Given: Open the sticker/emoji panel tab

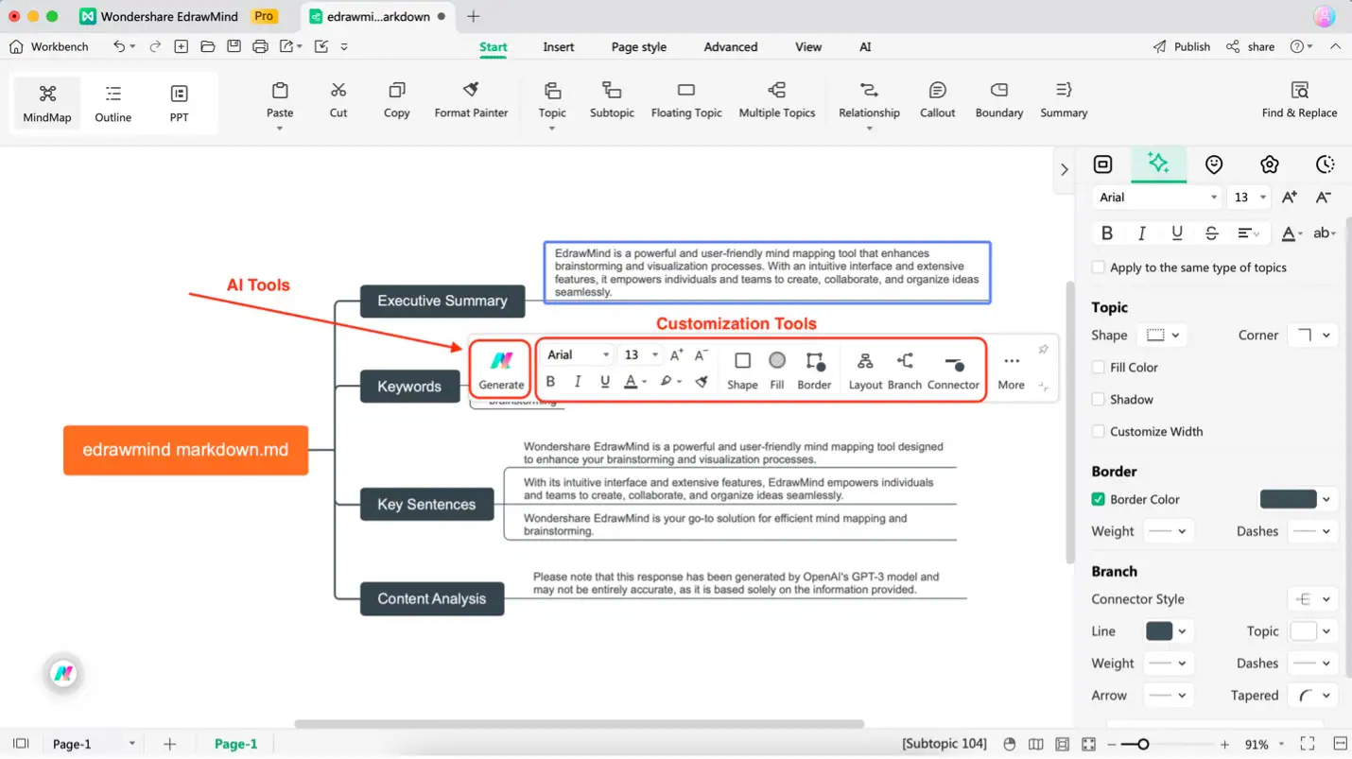Looking at the screenshot, I should coord(1214,164).
